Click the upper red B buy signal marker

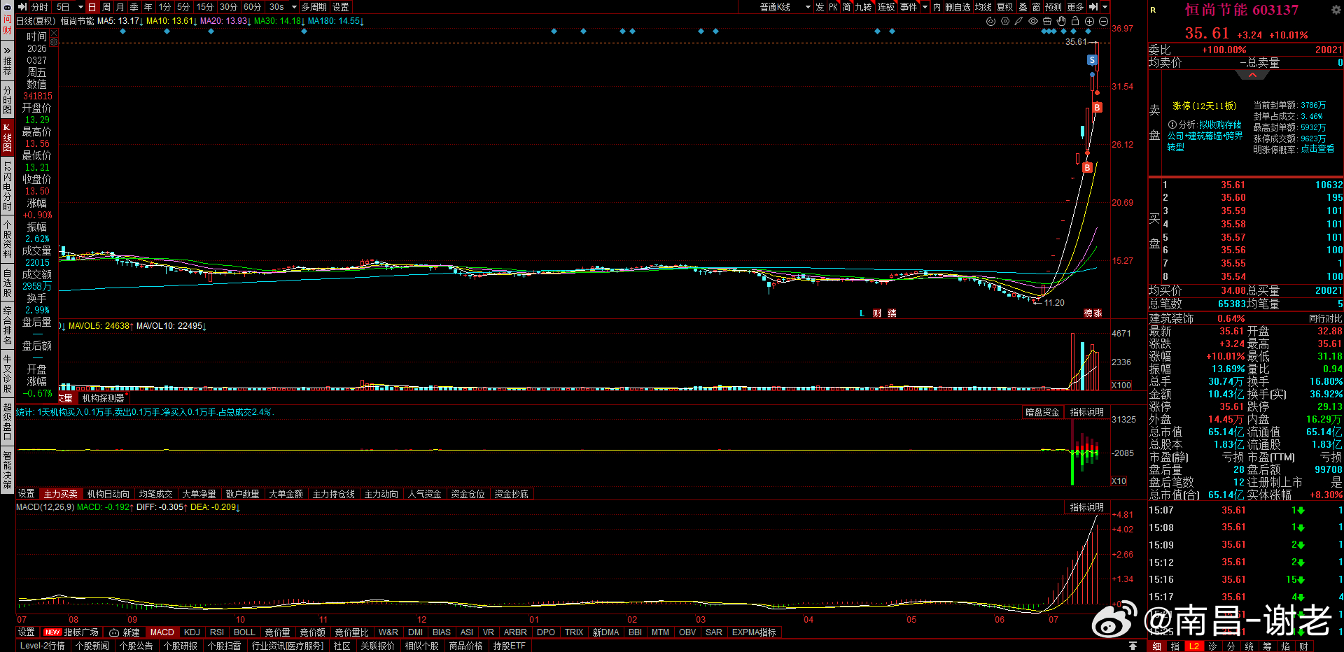pos(1097,108)
